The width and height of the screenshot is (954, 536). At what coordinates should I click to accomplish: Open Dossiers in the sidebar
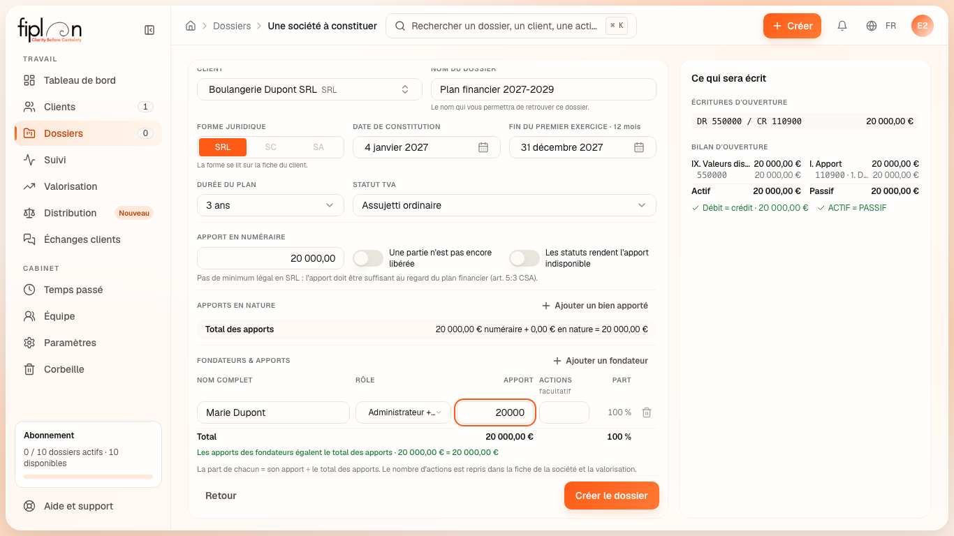tap(88, 133)
